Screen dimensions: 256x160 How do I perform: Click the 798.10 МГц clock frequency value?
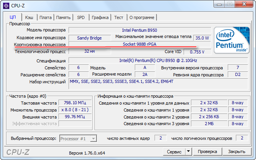click(75, 103)
